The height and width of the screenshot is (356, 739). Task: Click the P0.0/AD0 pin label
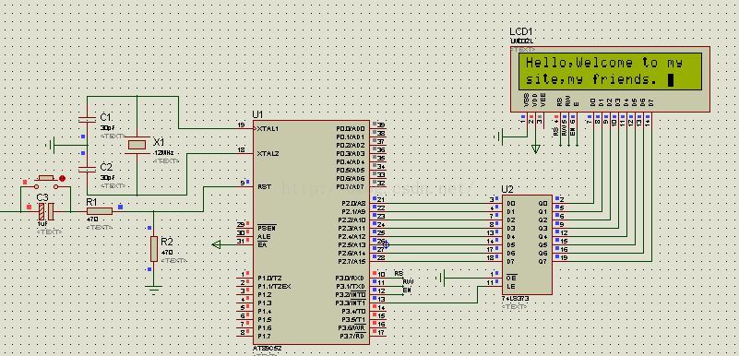pyautogui.click(x=351, y=128)
